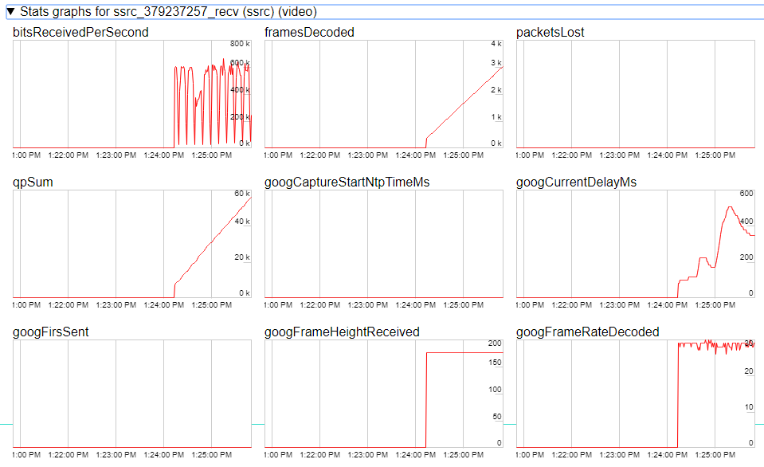Collapse the Stats graphs ssrc_379237257_recv section
Screen dimensions: 764x467
[x=11, y=12]
